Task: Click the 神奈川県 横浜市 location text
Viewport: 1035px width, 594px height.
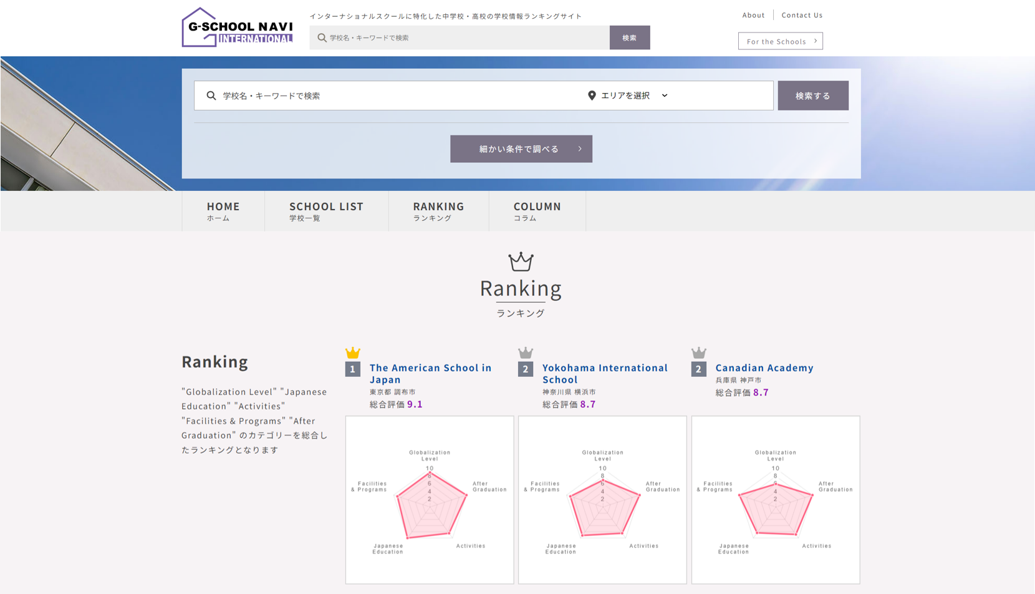Action: [x=569, y=392]
